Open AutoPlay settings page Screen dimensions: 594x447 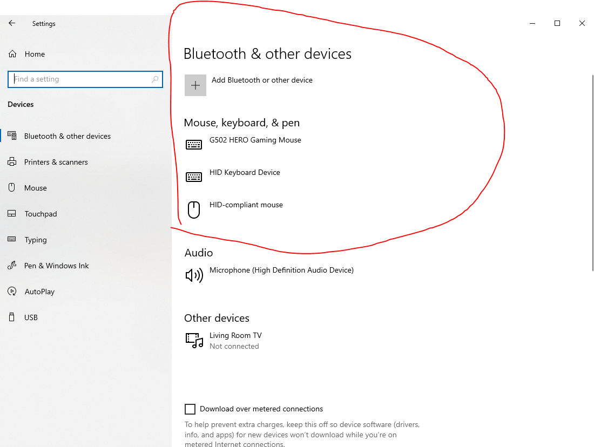click(x=39, y=292)
